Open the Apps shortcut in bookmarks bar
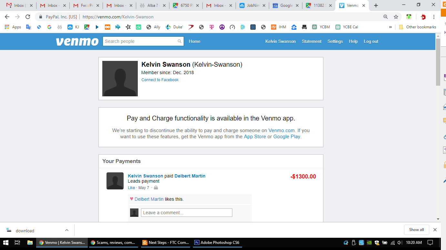Viewport: 446px width, 250px height. (x=13, y=27)
